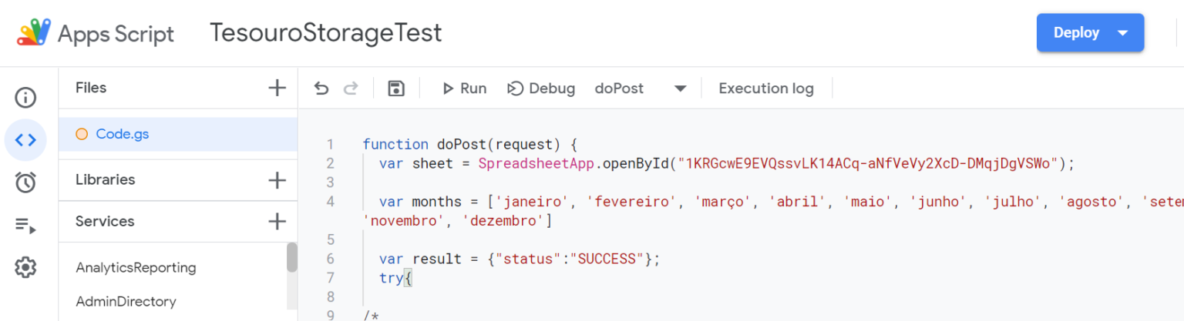Viewport: 1184px width, 321px height.
Task: Add a service using plus icon
Action: (x=277, y=222)
